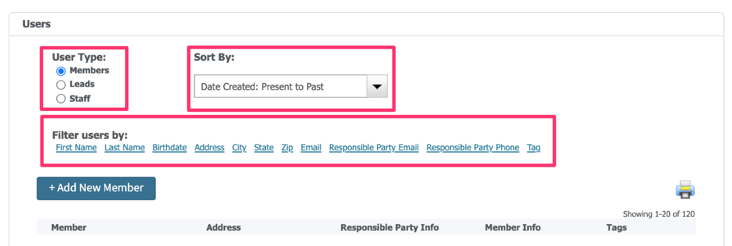Add a new member button
Screen dimensions: 732x246
pos(96,188)
